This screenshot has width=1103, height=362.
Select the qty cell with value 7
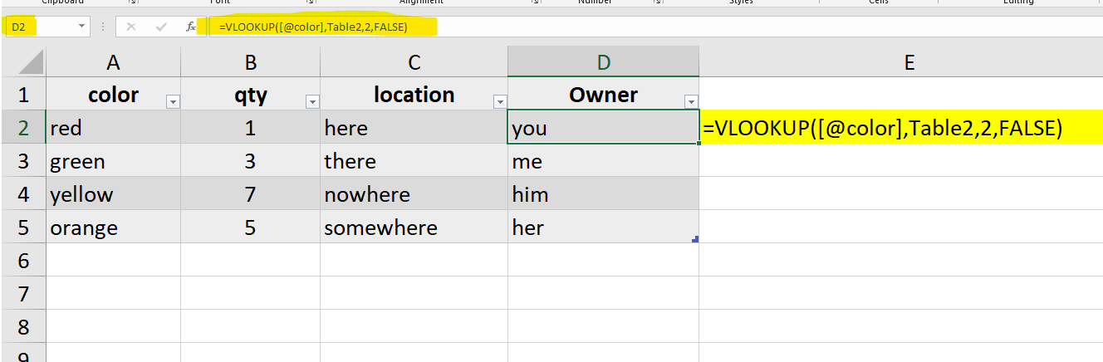click(251, 193)
